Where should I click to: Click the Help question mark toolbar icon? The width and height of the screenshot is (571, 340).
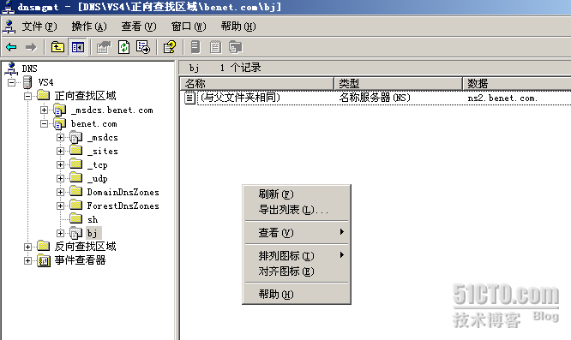(170, 47)
